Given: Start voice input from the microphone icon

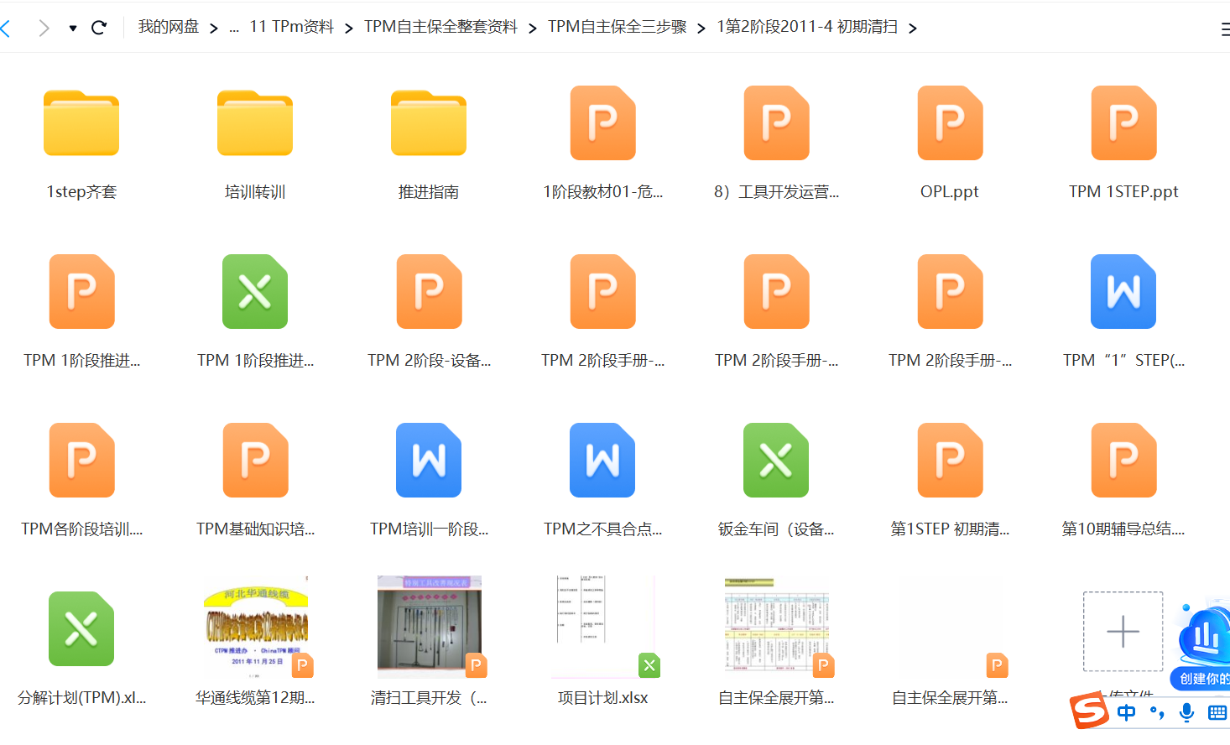Looking at the screenshot, I should point(1186,711).
